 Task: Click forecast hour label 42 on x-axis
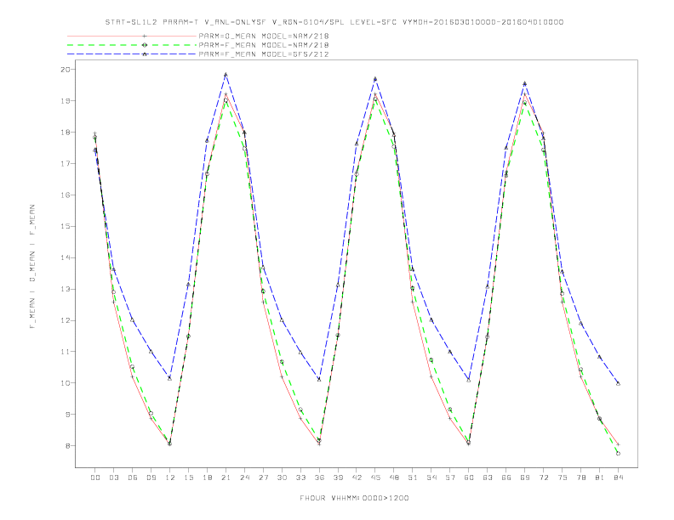pyautogui.click(x=357, y=478)
